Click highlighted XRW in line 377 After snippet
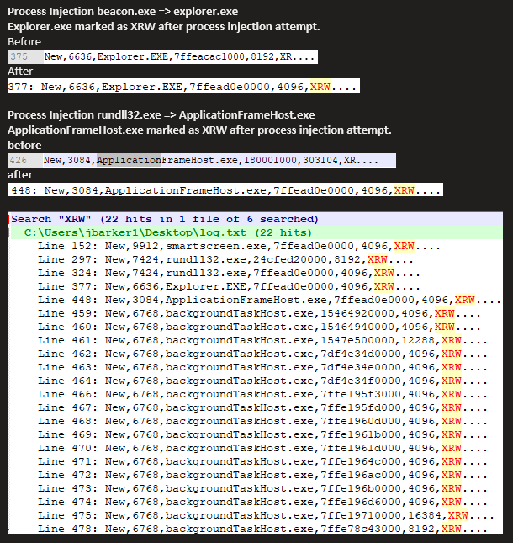Viewport: 513px width, 543px height. point(320,86)
